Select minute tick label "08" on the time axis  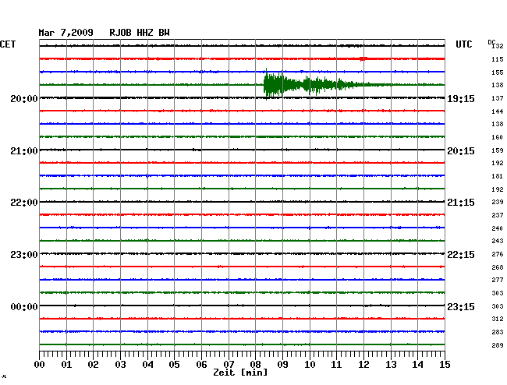[255, 364]
